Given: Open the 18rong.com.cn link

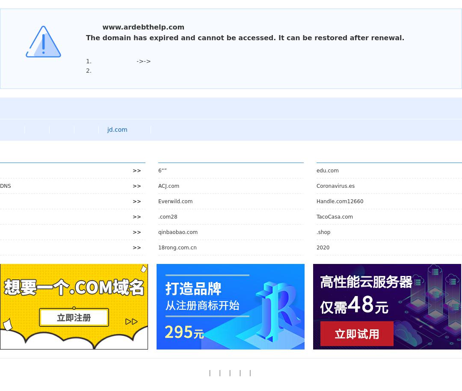Looking at the screenshot, I should [x=178, y=248].
